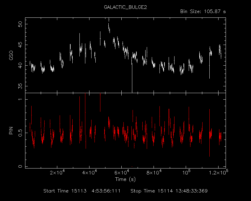This screenshot has height=201, width=251.
Task: Click the GSO axis value 40
Action: 20,65
